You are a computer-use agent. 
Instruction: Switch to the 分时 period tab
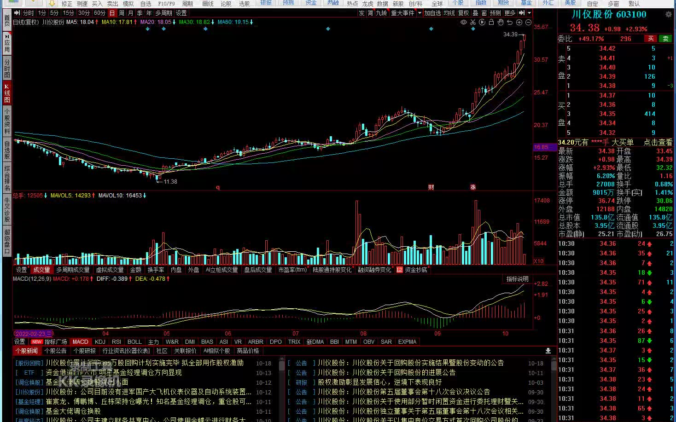tap(28, 13)
